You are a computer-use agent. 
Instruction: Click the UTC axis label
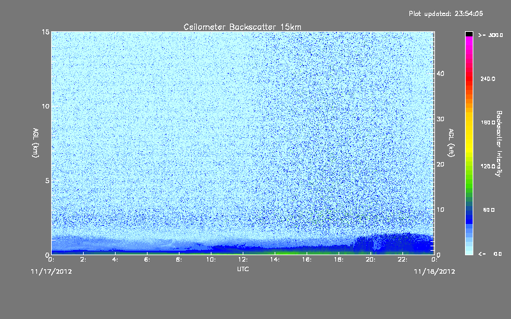tap(243, 269)
